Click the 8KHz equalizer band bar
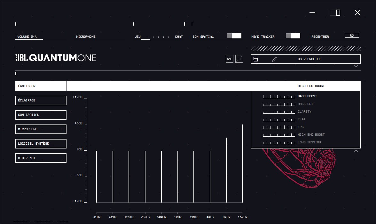This screenshot has width=376, height=224. tap(226, 170)
